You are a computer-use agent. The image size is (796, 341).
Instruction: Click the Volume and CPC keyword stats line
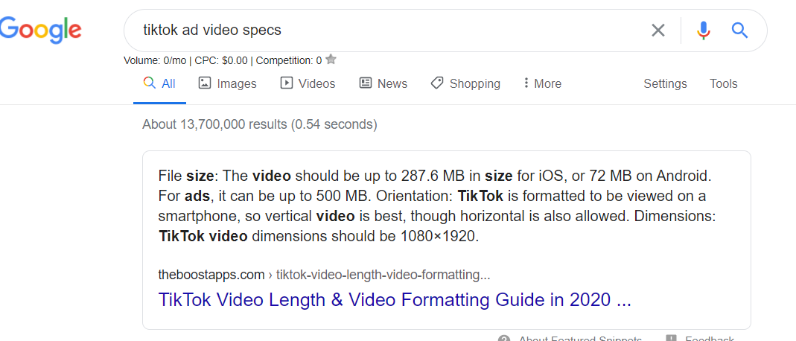[x=222, y=60]
